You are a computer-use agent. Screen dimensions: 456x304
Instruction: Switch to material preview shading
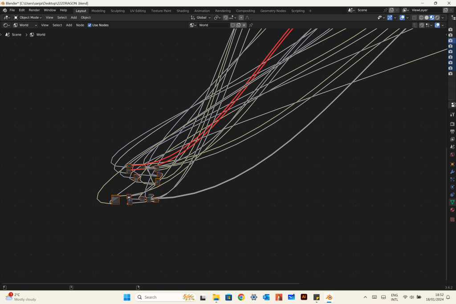click(x=432, y=18)
